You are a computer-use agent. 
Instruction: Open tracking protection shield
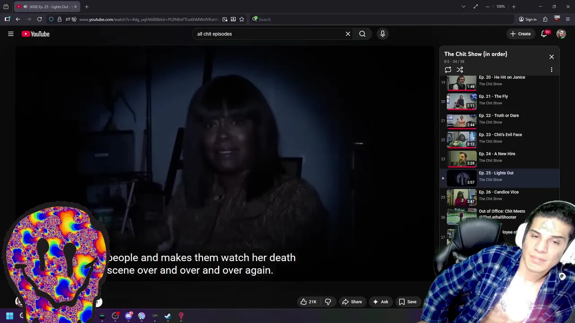click(51, 19)
